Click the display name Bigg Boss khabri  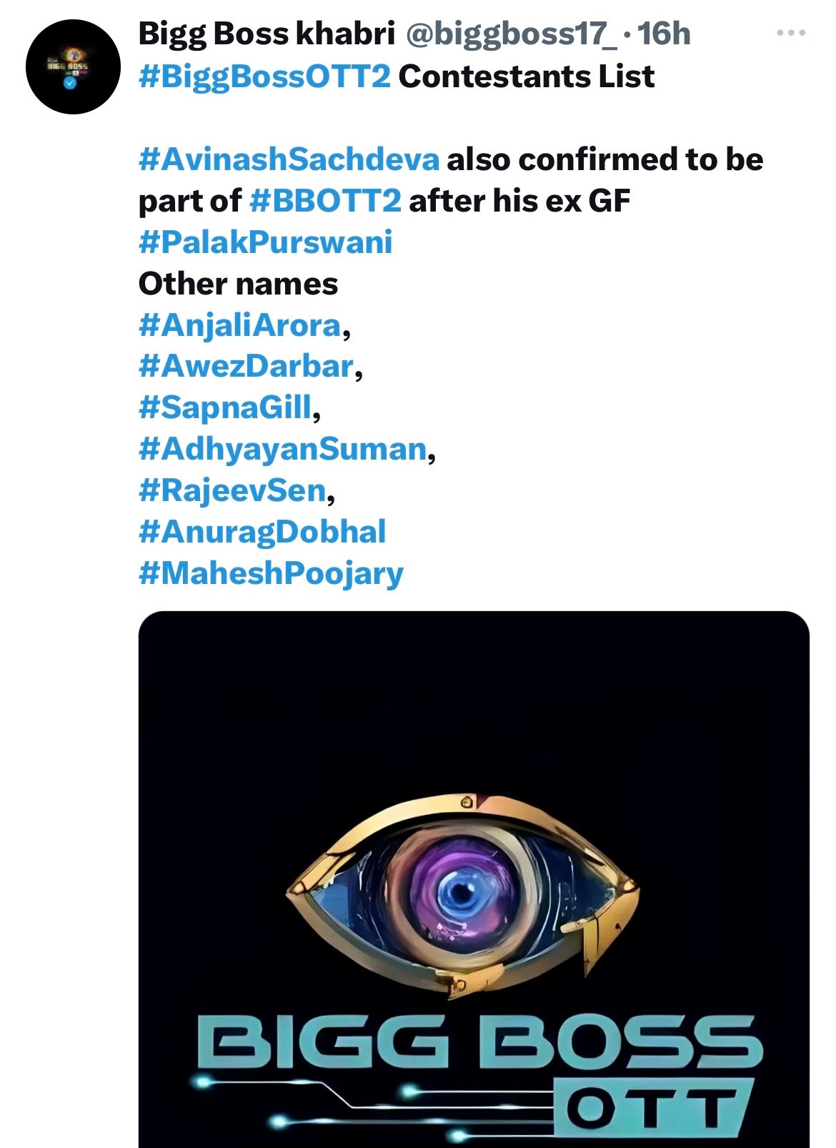[x=267, y=34]
